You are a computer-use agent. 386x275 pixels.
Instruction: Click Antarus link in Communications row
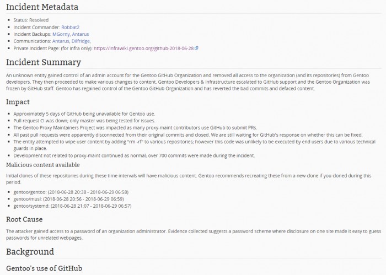tap(61, 41)
